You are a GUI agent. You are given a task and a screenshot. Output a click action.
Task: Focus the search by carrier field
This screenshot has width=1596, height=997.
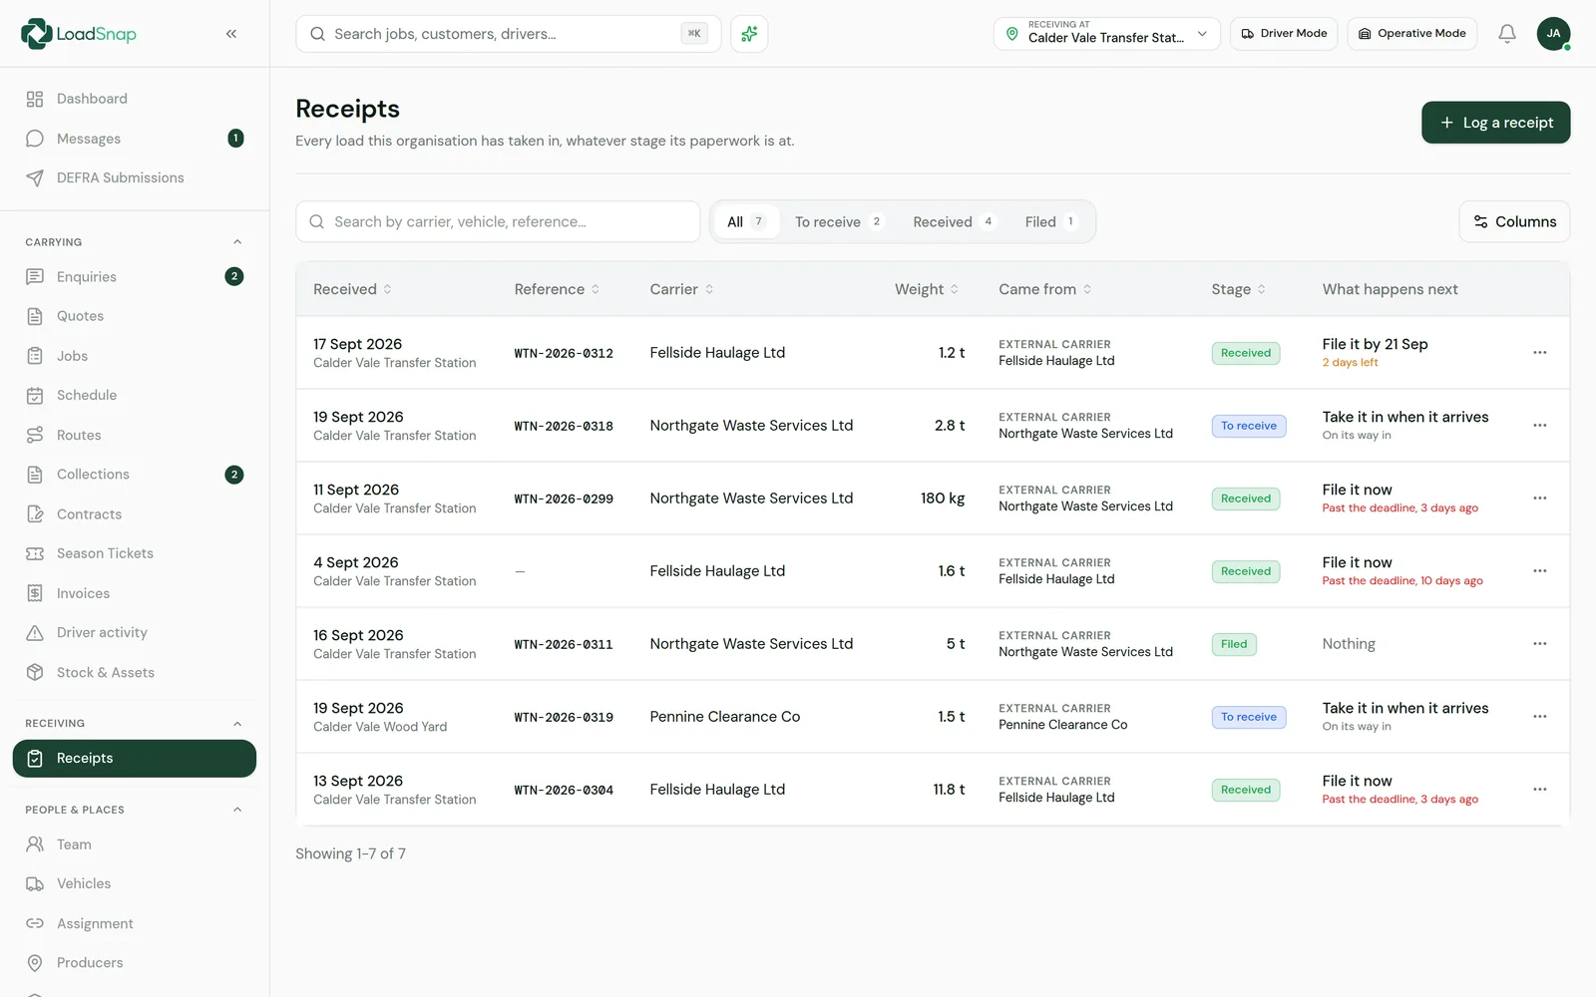point(498,222)
